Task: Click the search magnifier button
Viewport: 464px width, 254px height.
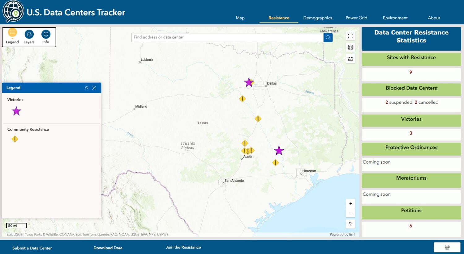Action: (x=328, y=38)
